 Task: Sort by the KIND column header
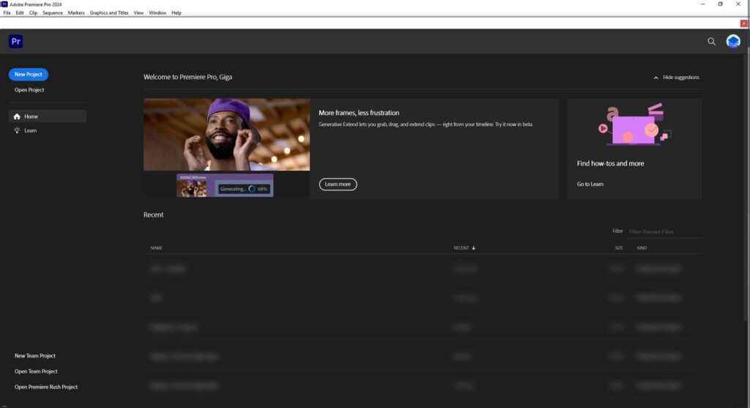coord(642,248)
